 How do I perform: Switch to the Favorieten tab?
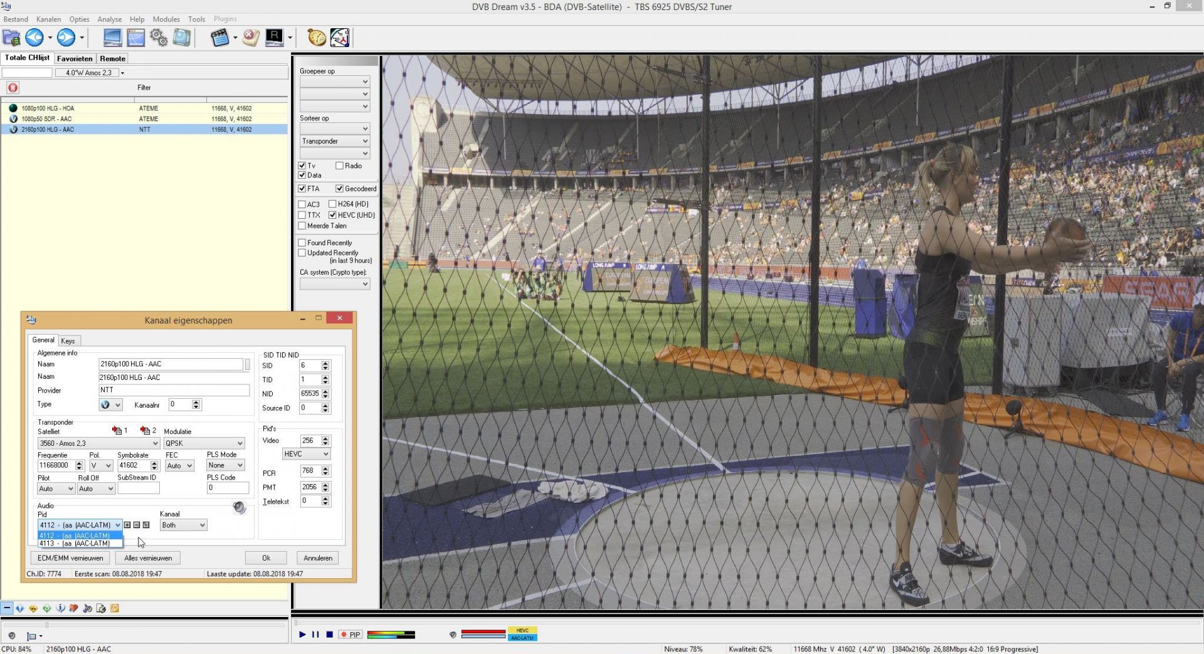74,58
